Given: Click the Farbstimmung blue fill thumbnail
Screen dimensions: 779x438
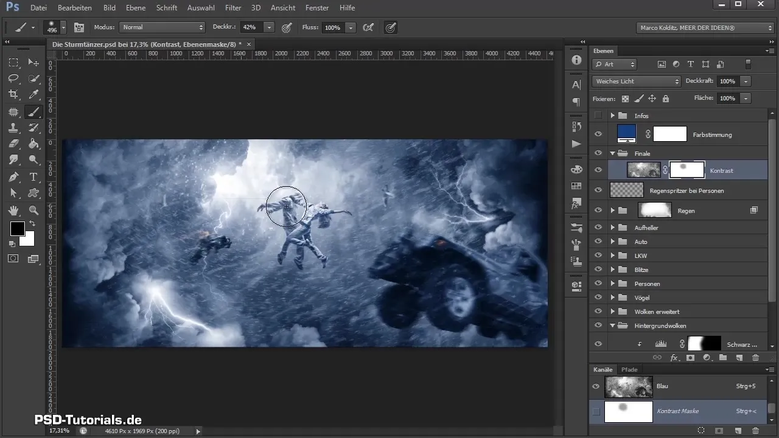Looking at the screenshot, I should 626,134.
